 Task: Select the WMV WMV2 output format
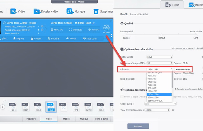pos(88,107)
